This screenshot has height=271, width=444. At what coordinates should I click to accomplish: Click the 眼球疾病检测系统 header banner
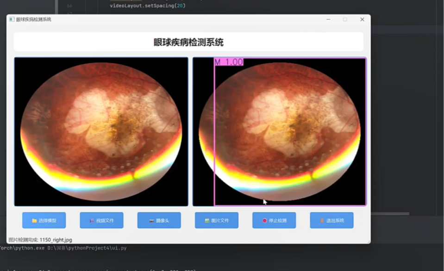(188, 43)
